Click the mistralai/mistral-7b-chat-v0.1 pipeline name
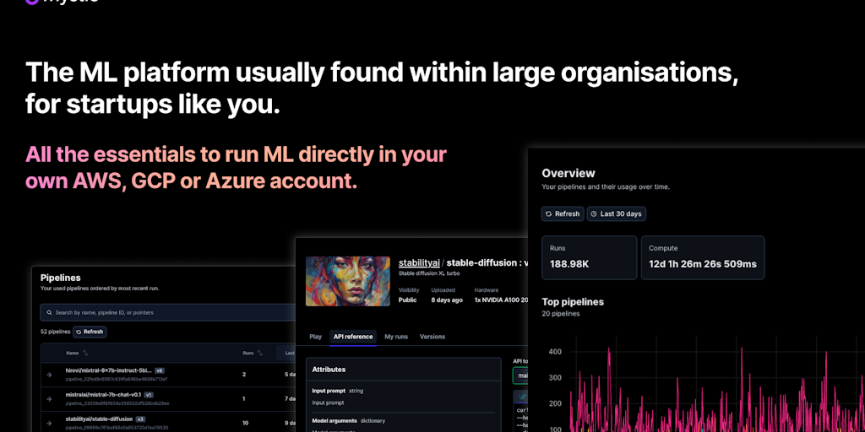Image resolution: width=865 pixels, height=432 pixels. coord(103,395)
